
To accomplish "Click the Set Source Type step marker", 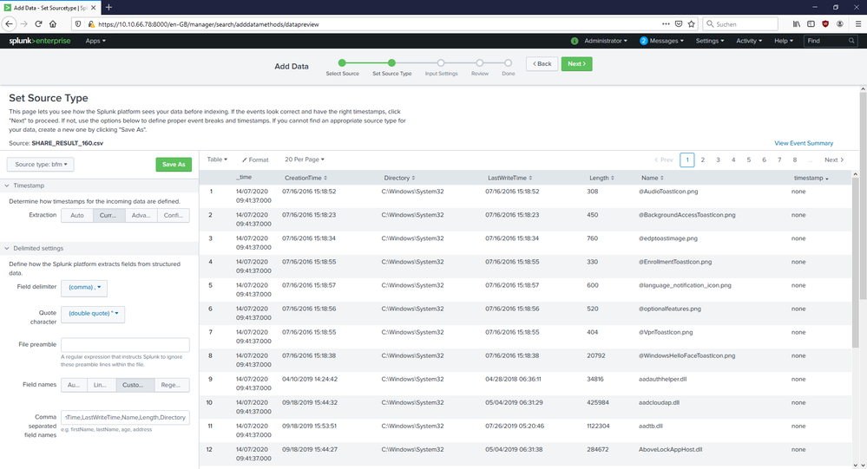I will (391, 63).
